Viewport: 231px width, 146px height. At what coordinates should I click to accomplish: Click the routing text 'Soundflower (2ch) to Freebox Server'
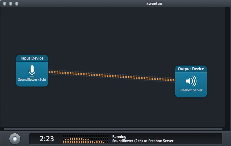click(143, 141)
